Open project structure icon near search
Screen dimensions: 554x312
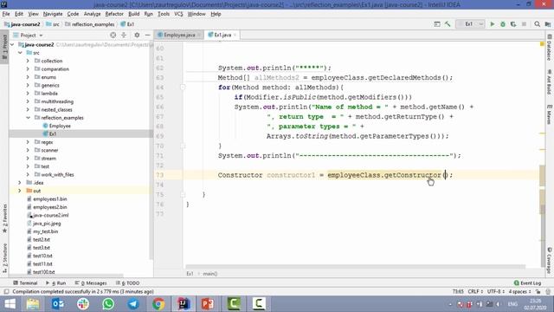(x=548, y=24)
